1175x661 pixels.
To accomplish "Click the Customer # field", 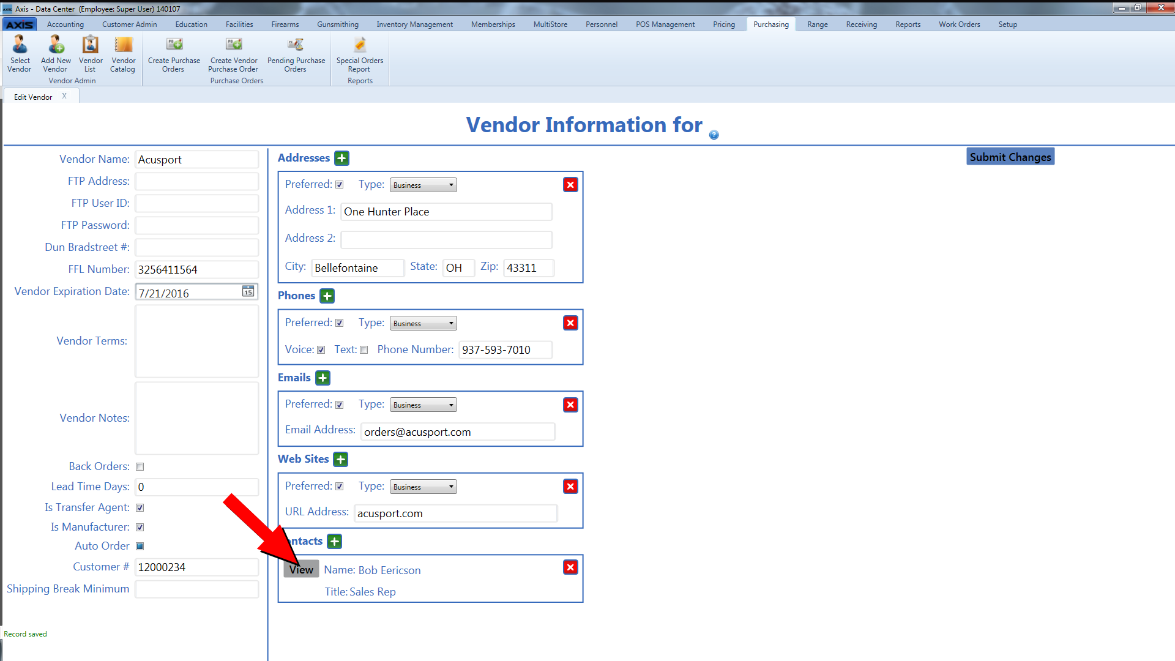I will 197,567.
